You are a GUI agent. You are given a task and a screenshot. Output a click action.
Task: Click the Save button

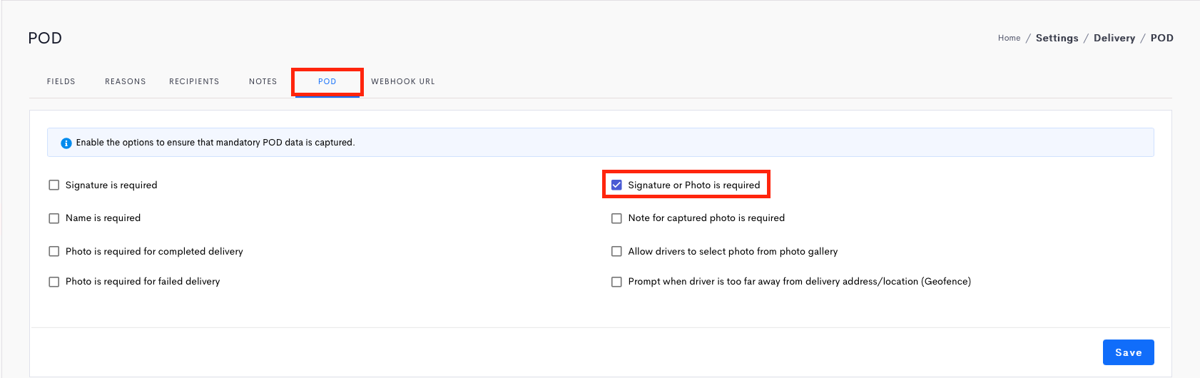[1129, 352]
